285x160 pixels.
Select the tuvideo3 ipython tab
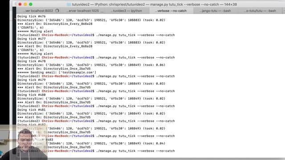point(127,11)
